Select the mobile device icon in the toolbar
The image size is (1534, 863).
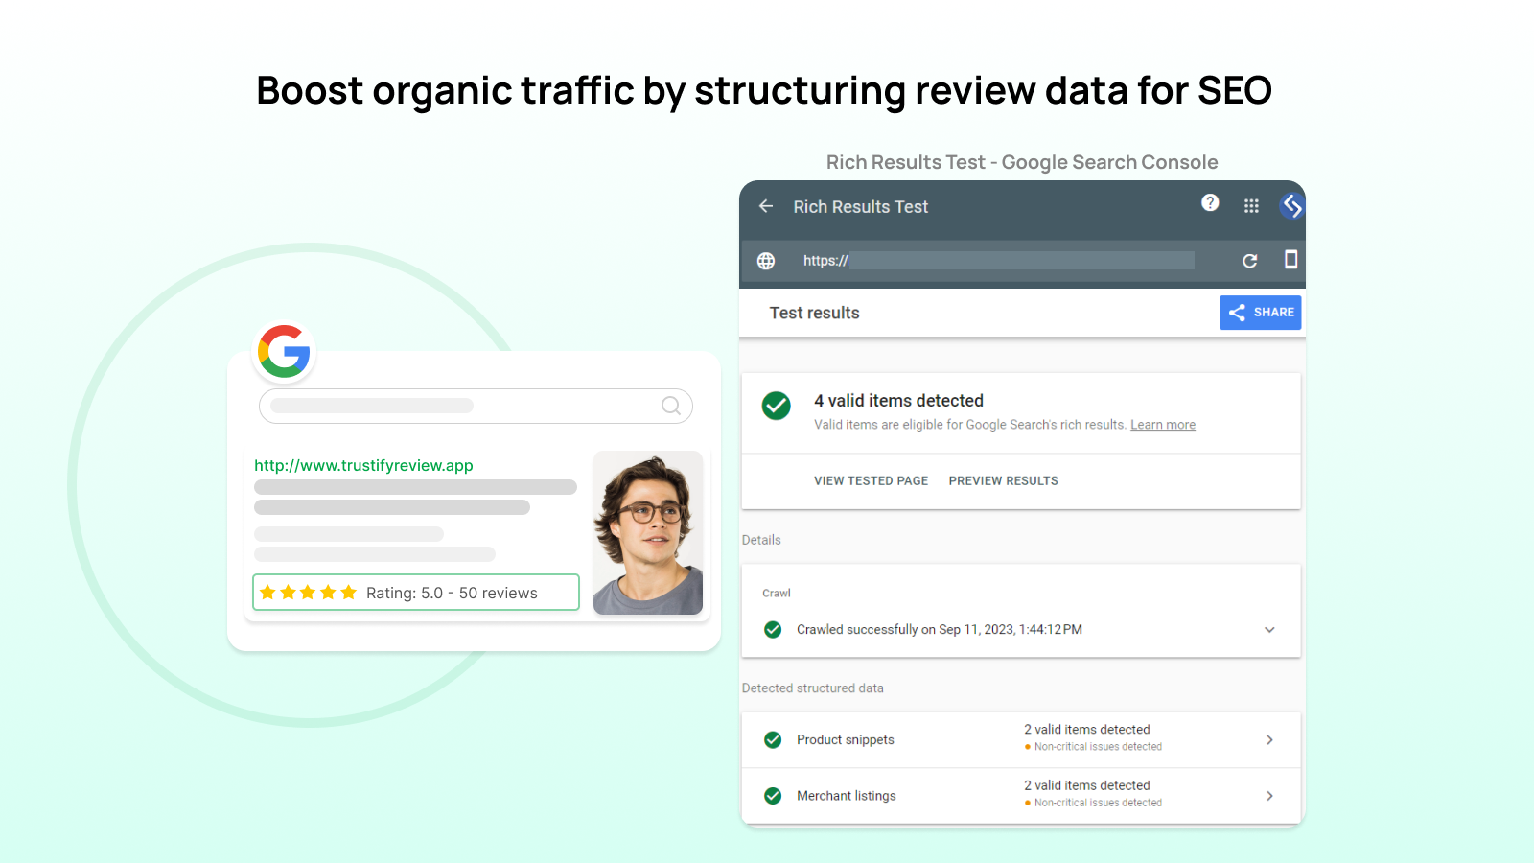[1291, 260]
